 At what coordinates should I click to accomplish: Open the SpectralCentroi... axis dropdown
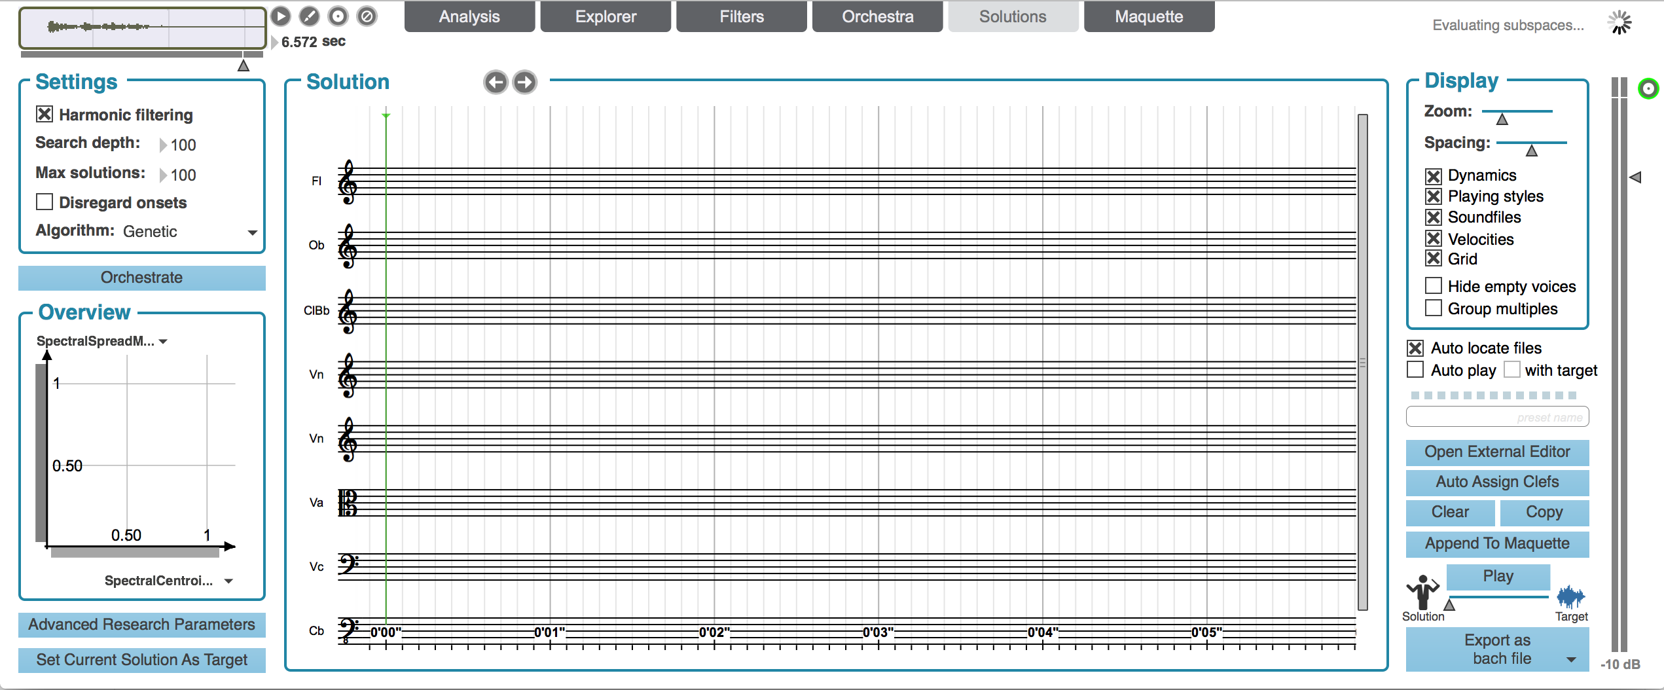[169, 581]
